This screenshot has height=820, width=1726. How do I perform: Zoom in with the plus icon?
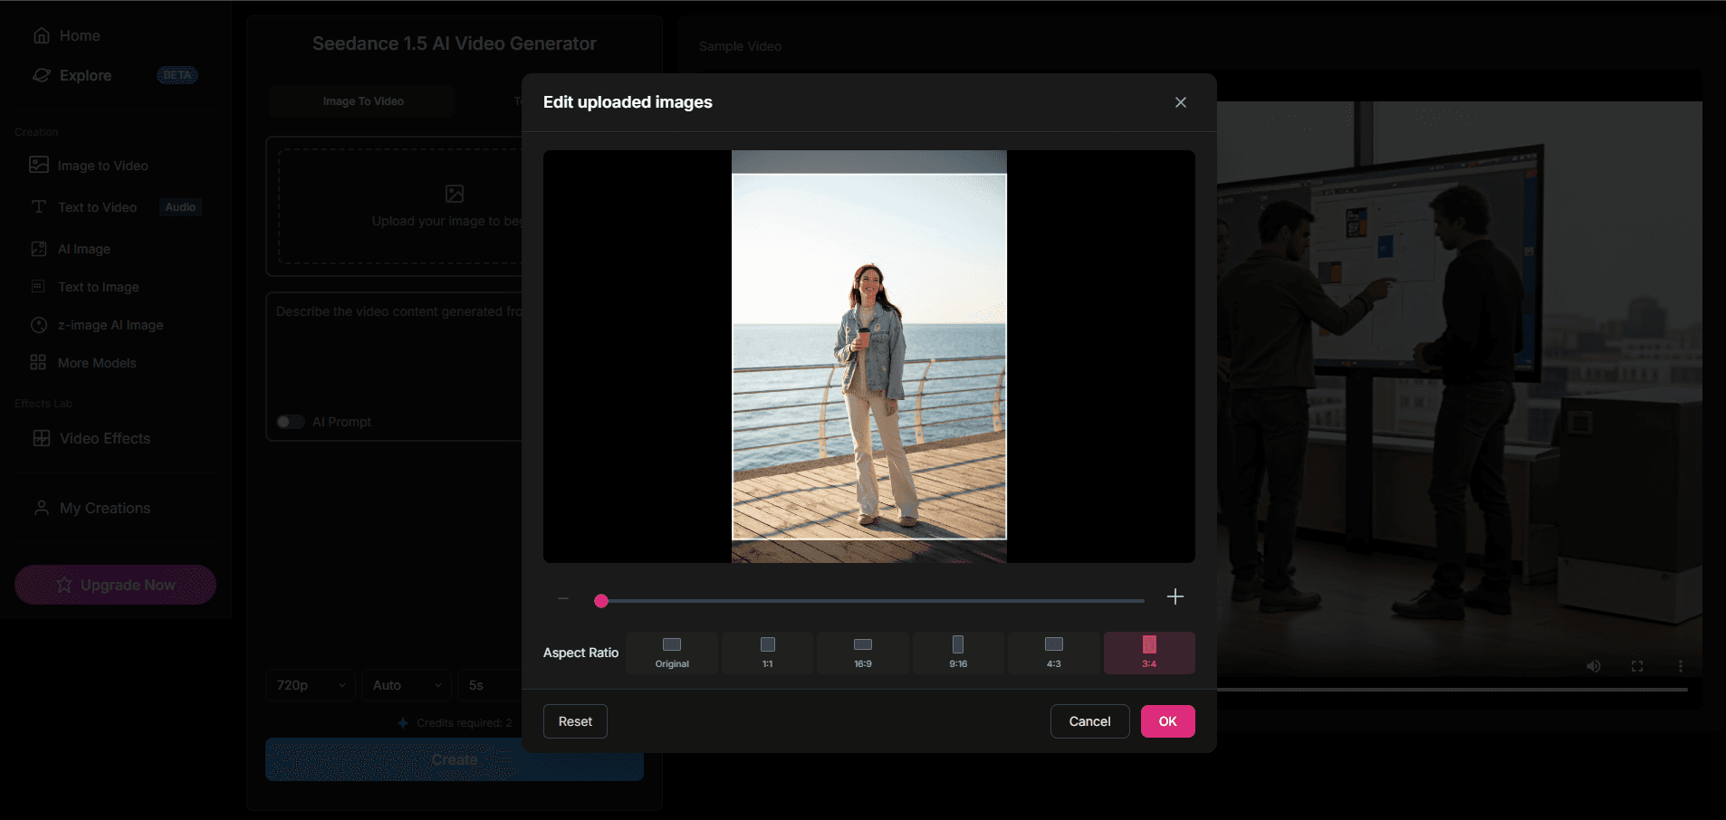(x=1175, y=596)
